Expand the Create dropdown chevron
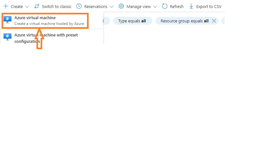The height and width of the screenshot is (147, 262). point(27,7)
